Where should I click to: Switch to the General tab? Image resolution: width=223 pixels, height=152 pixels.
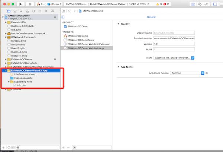tap(151, 17)
